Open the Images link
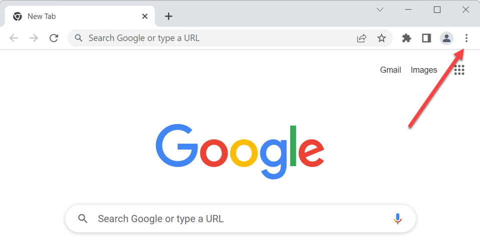Image resolution: width=480 pixels, height=246 pixels. click(424, 70)
